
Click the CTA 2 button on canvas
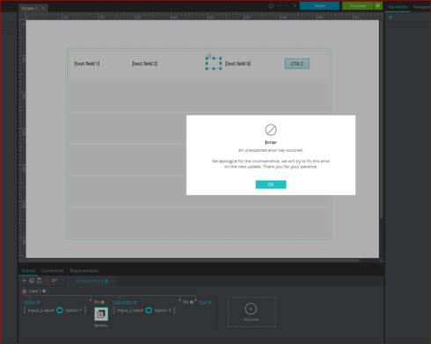click(x=296, y=64)
